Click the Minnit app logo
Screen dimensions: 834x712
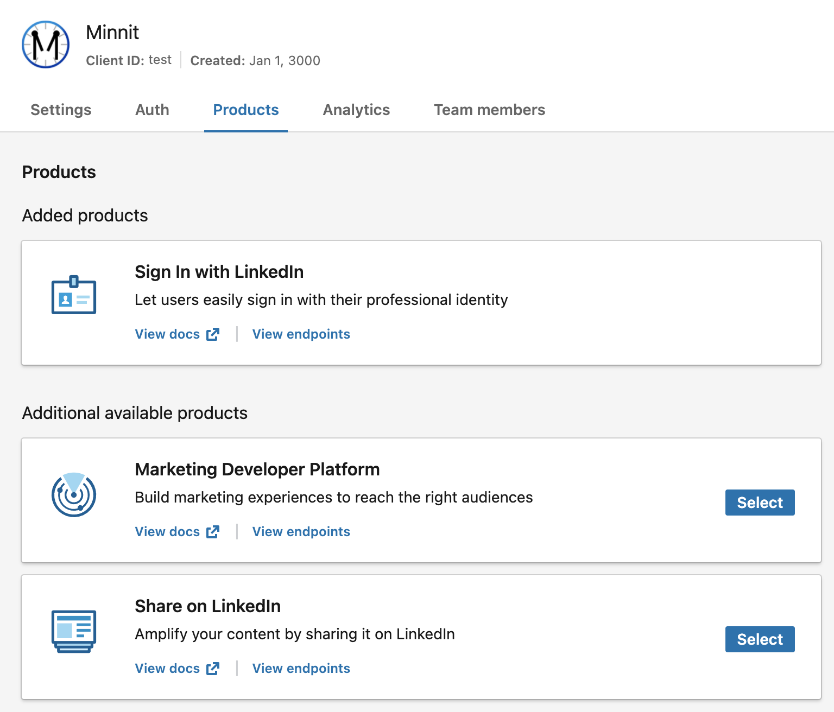pos(46,44)
